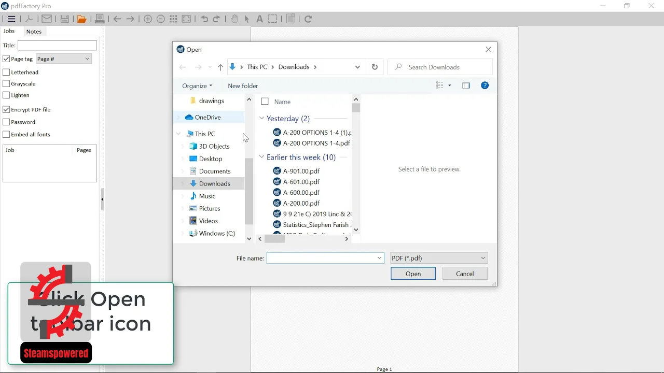Viewport: 664px width, 373px height.
Task: Enable the Lighten checkbox
Action: tap(6, 95)
